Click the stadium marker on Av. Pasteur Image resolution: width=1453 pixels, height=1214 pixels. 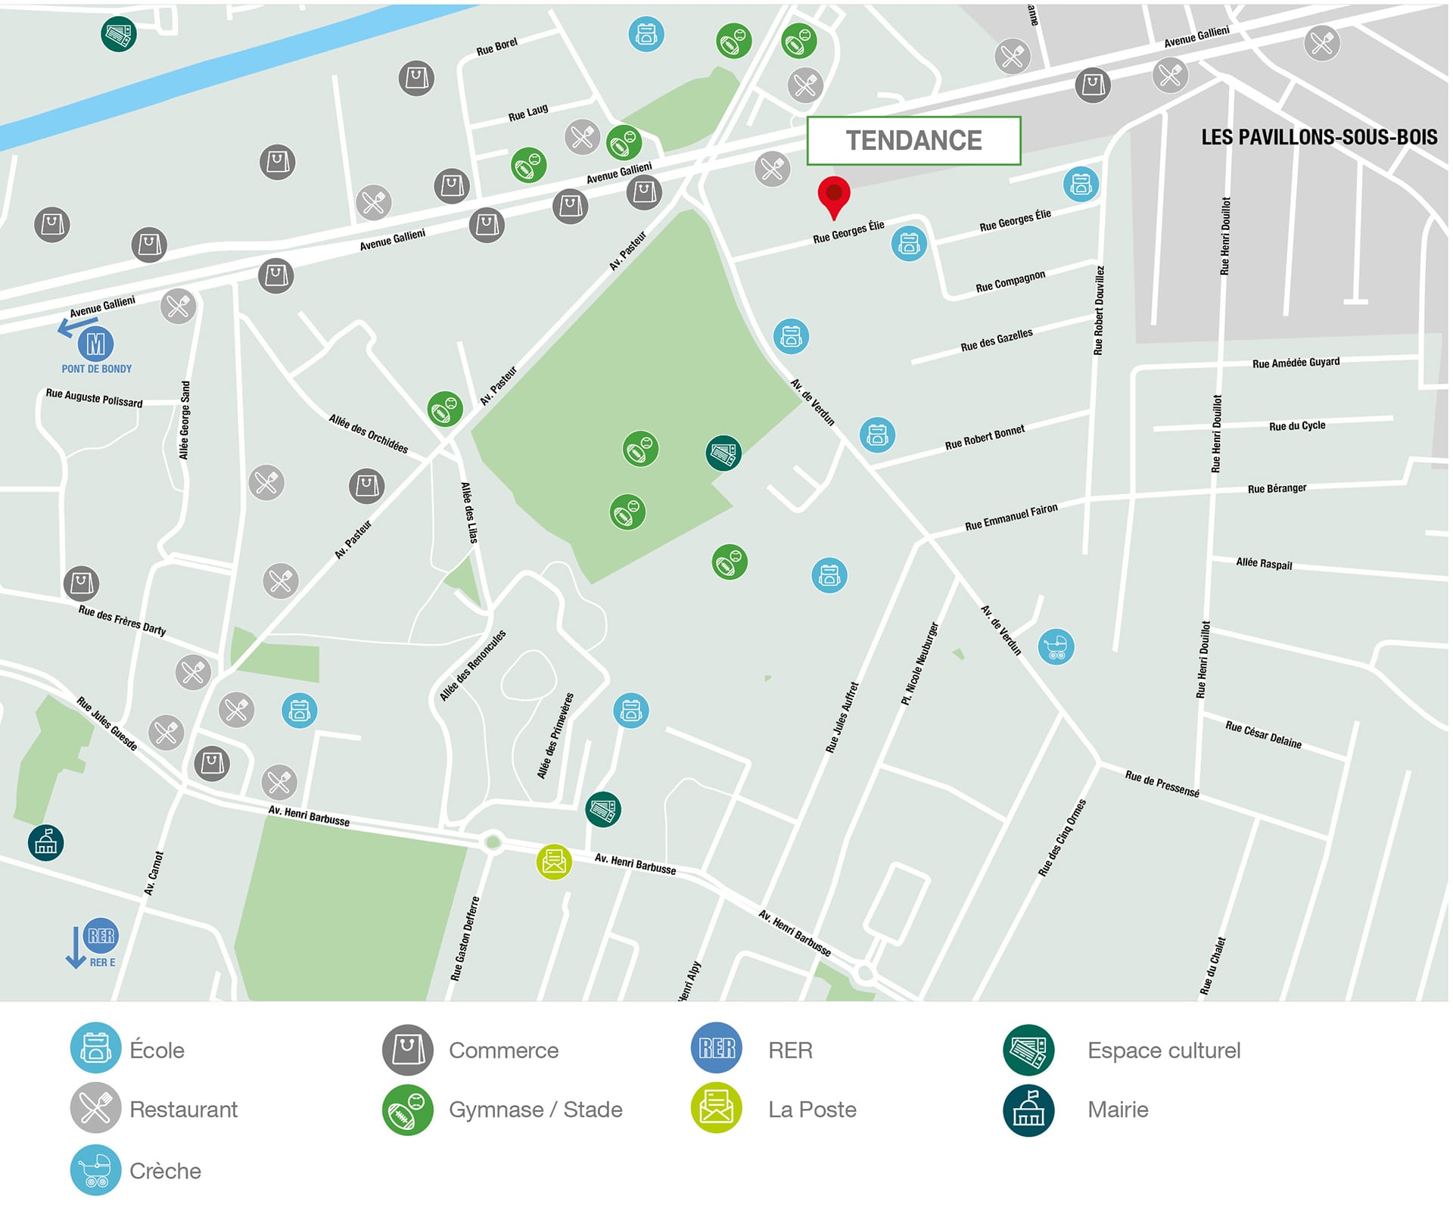click(445, 409)
